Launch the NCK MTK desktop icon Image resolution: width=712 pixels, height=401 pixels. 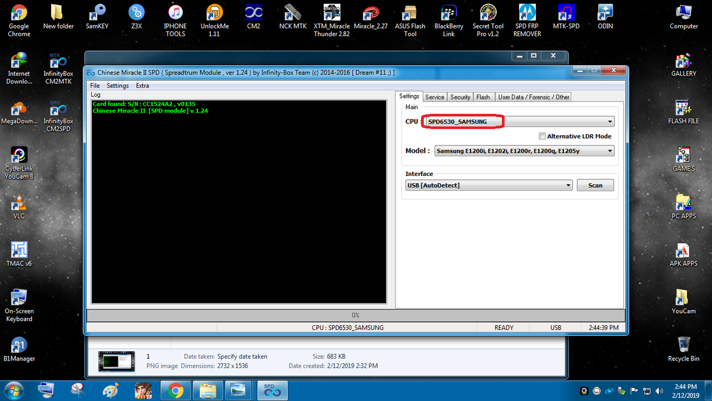(293, 17)
